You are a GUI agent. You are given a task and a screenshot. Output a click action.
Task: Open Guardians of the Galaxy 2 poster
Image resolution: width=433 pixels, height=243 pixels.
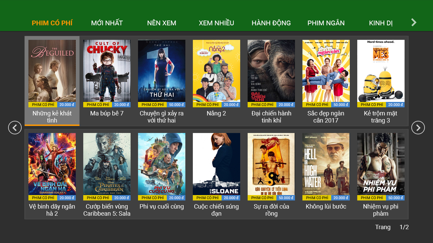(x=52, y=164)
